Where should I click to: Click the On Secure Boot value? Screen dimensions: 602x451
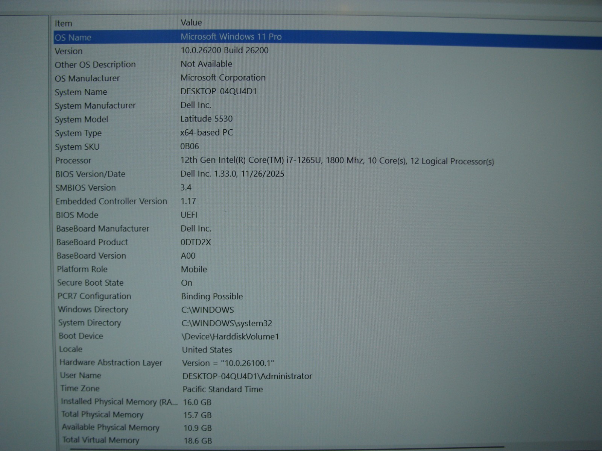point(187,283)
